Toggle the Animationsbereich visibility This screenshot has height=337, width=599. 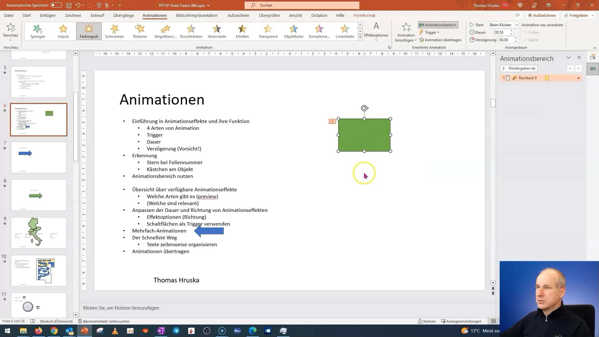point(438,25)
